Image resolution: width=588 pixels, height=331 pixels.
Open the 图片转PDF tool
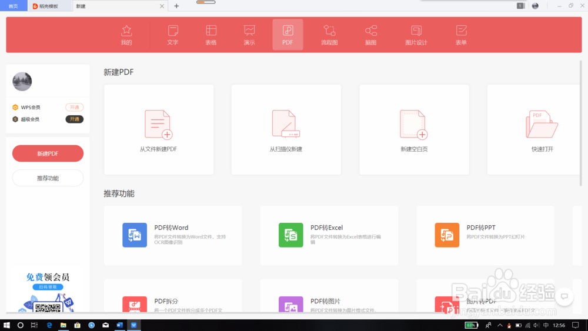click(x=485, y=296)
